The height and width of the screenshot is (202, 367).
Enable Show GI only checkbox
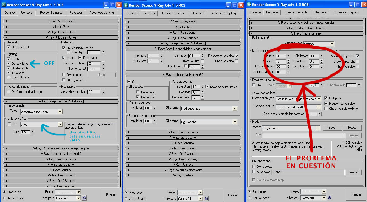[x=9, y=77]
